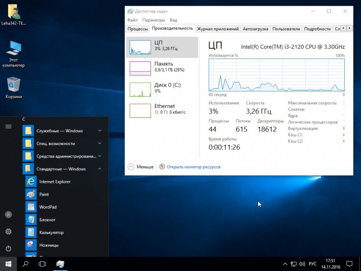Switch to the Производительность tab
The height and width of the screenshot is (271, 361).
click(172, 28)
